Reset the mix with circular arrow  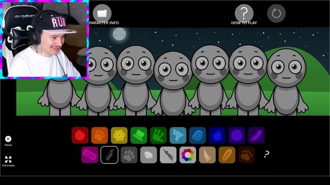pos(276,13)
